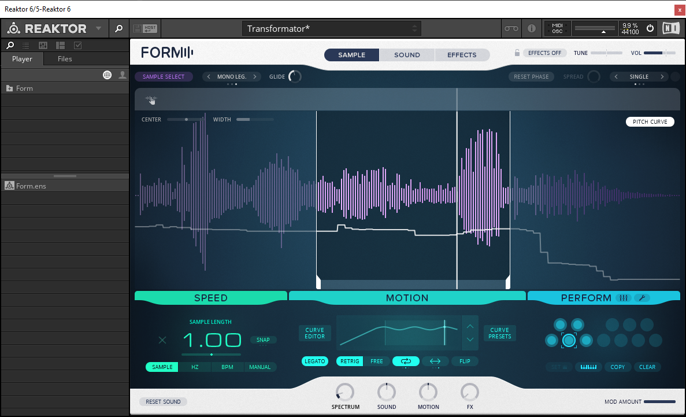686x417 pixels.
Task: Open the info icon in Reaktor header
Action: point(532,28)
